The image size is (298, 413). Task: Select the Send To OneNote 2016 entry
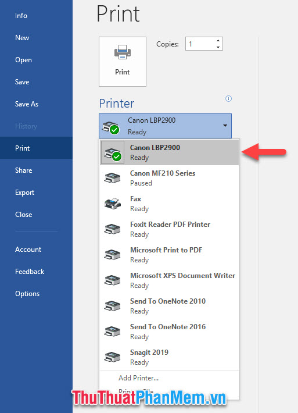coord(170,332)
